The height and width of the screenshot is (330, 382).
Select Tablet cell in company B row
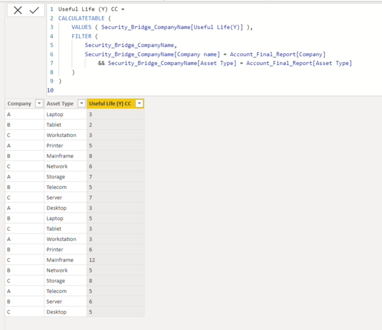(x=66, y=124)
